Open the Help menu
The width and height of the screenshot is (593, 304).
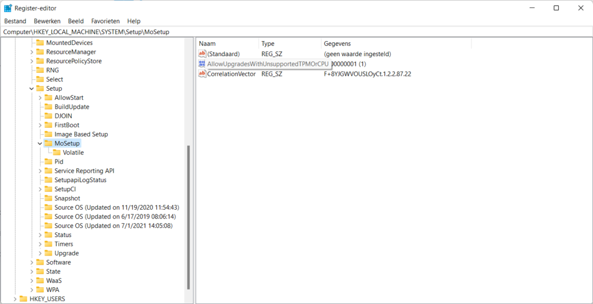coord(134,21)
